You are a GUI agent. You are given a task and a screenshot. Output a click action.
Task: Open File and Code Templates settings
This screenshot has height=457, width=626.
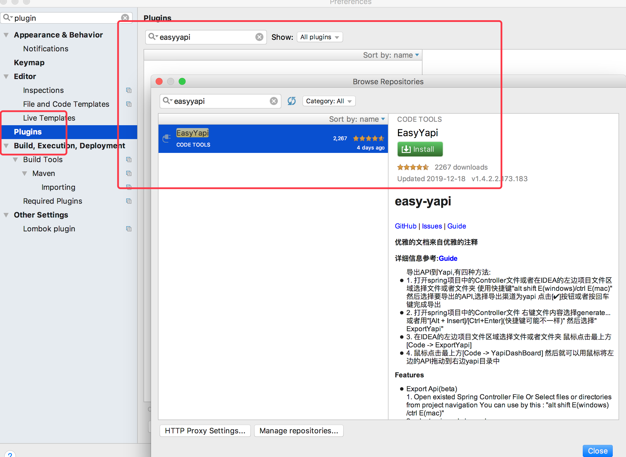[66, 104]
